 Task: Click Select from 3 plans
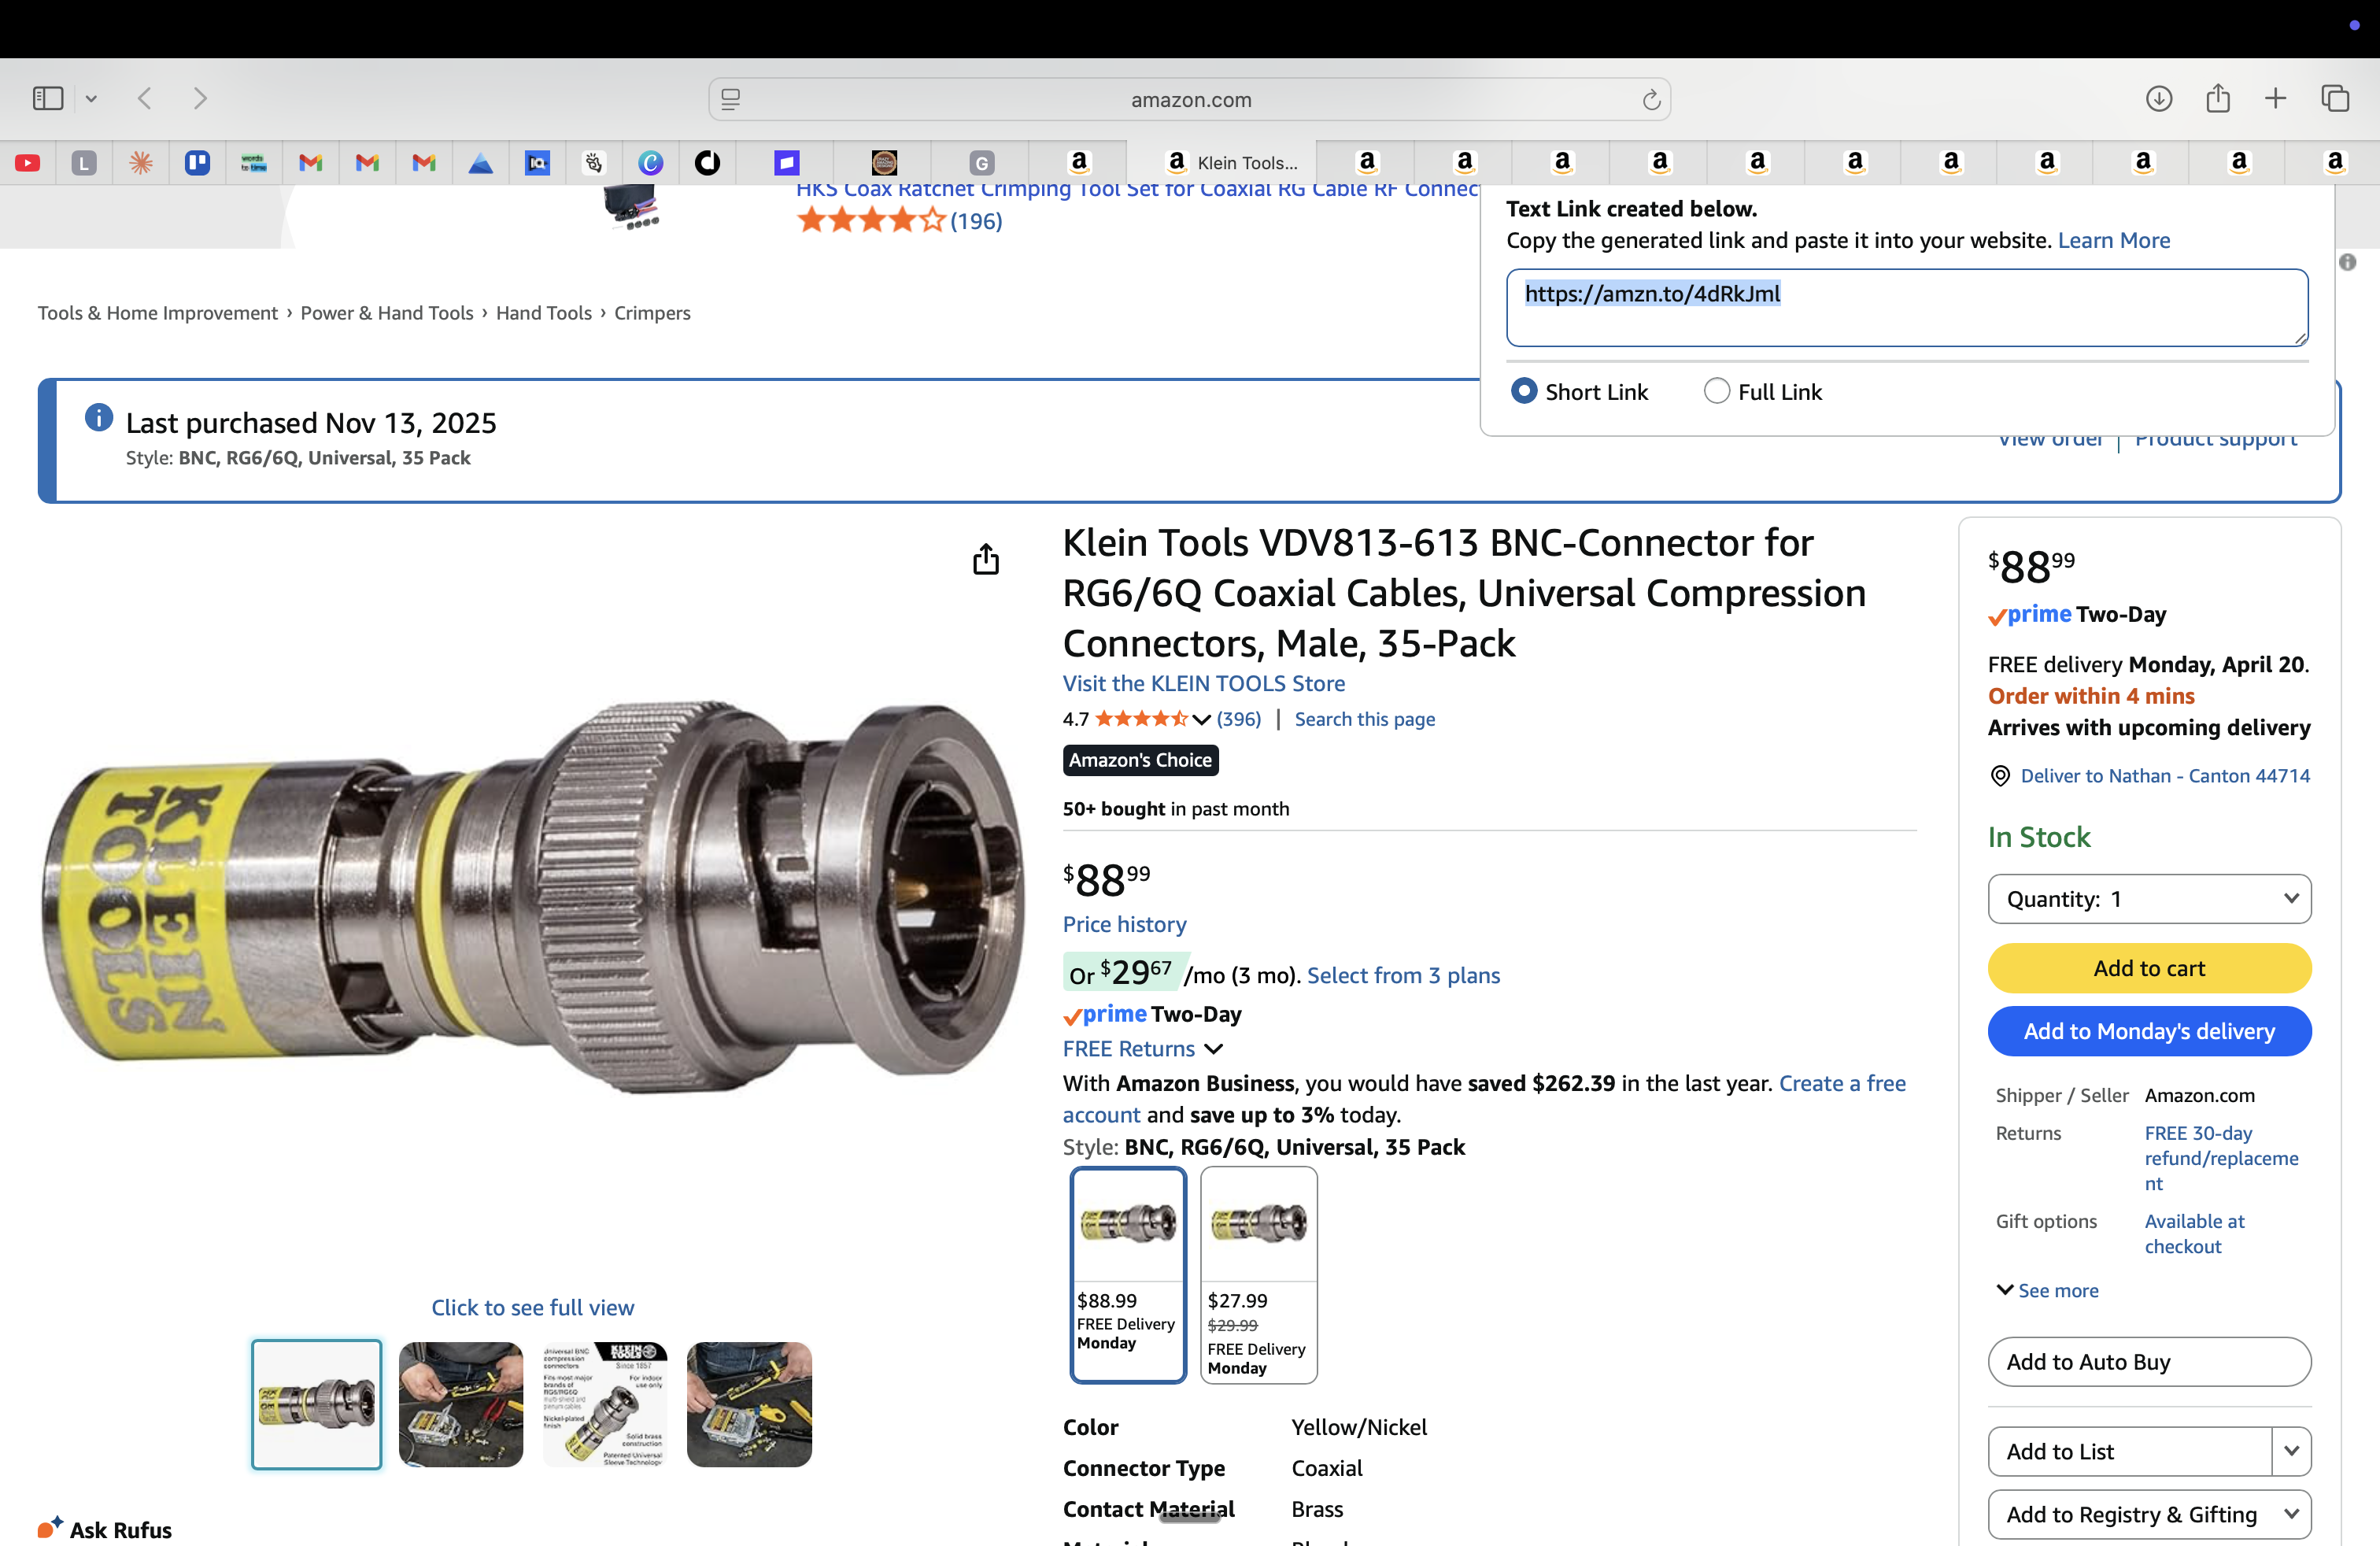click(1404, 975)
